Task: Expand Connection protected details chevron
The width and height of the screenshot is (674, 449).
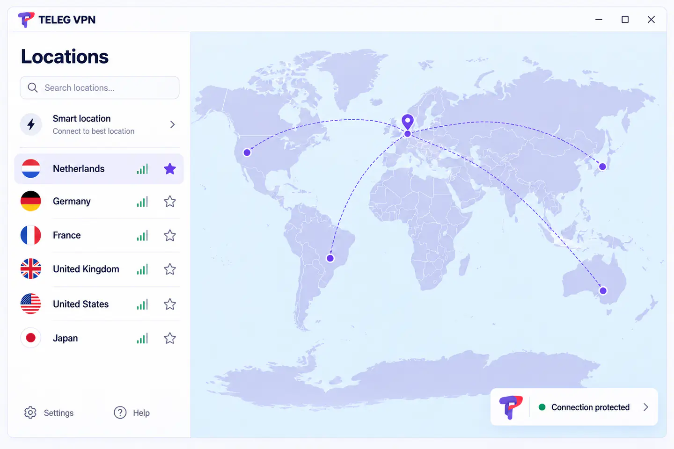Action: point(646,407)
